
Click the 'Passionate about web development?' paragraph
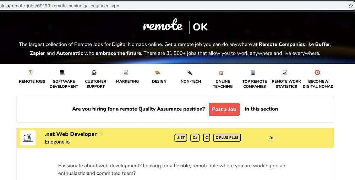[171, 169]
